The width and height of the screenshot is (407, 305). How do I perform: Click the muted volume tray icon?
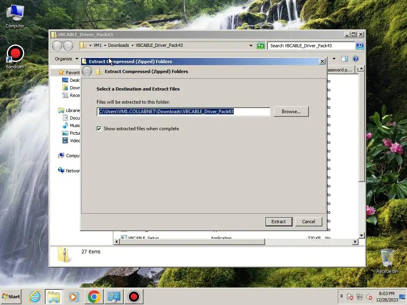(369, 296)
